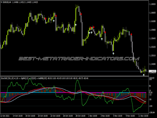
Task: Click the 120.63 indicator scale maximum
Action: point(152,78)
